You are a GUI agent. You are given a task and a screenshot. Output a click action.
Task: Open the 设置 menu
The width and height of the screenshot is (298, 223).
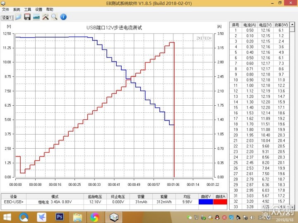(38, 9)
